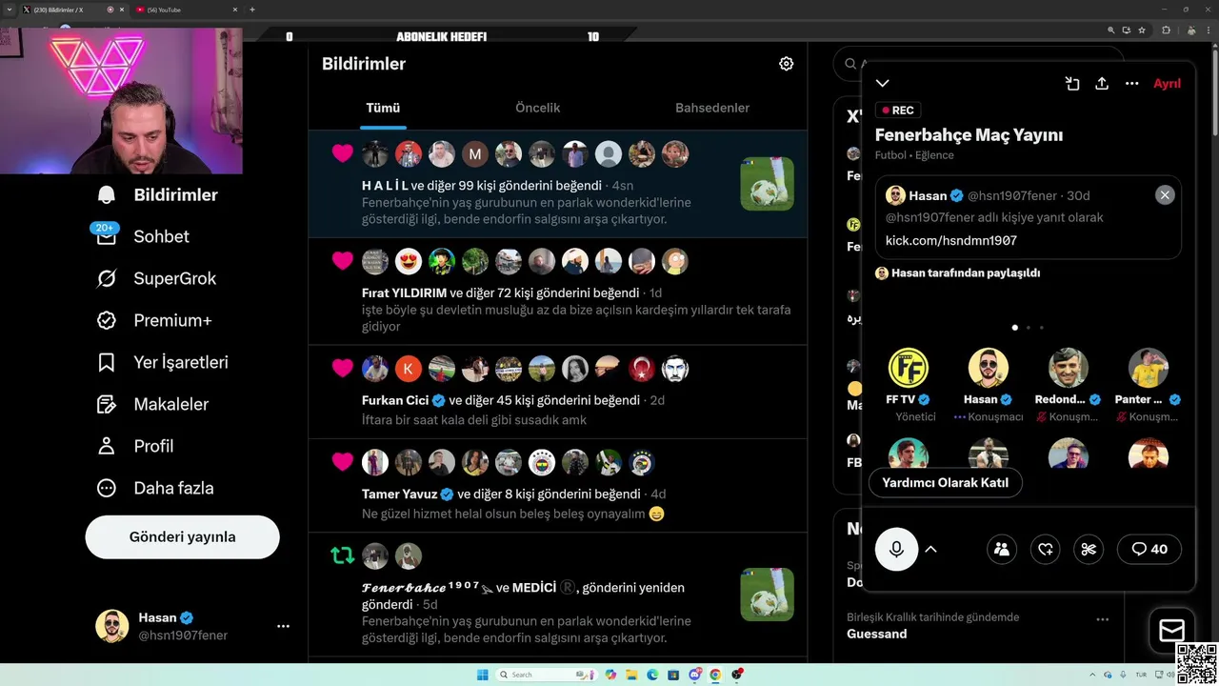Switch to the Öncelik tab
Viewport: 1219px width, 686px height.
pos(537,108)
